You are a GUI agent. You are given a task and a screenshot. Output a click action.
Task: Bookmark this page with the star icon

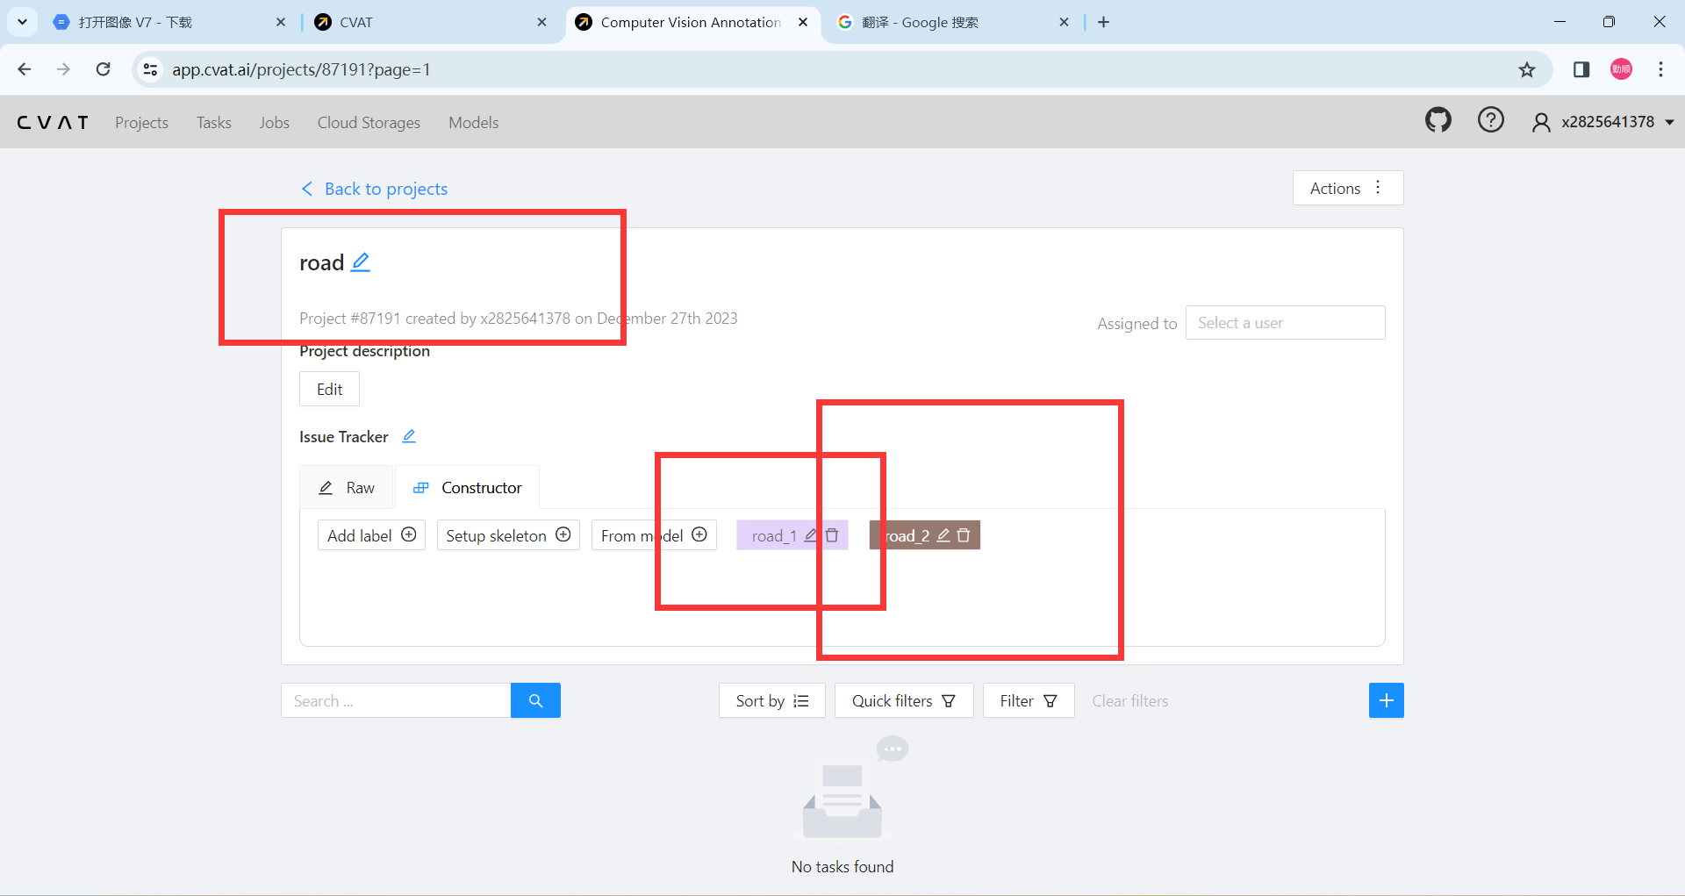pyautogui.click(x=1527, y=69)
